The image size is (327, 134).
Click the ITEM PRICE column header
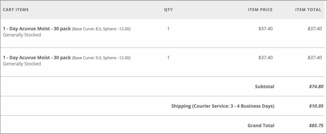260,10
